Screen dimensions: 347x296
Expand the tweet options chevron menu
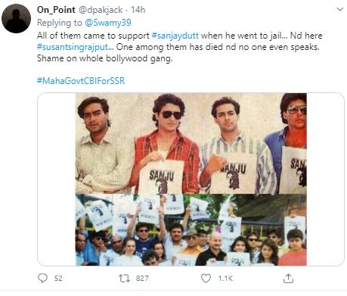click(x=340, y=10)
